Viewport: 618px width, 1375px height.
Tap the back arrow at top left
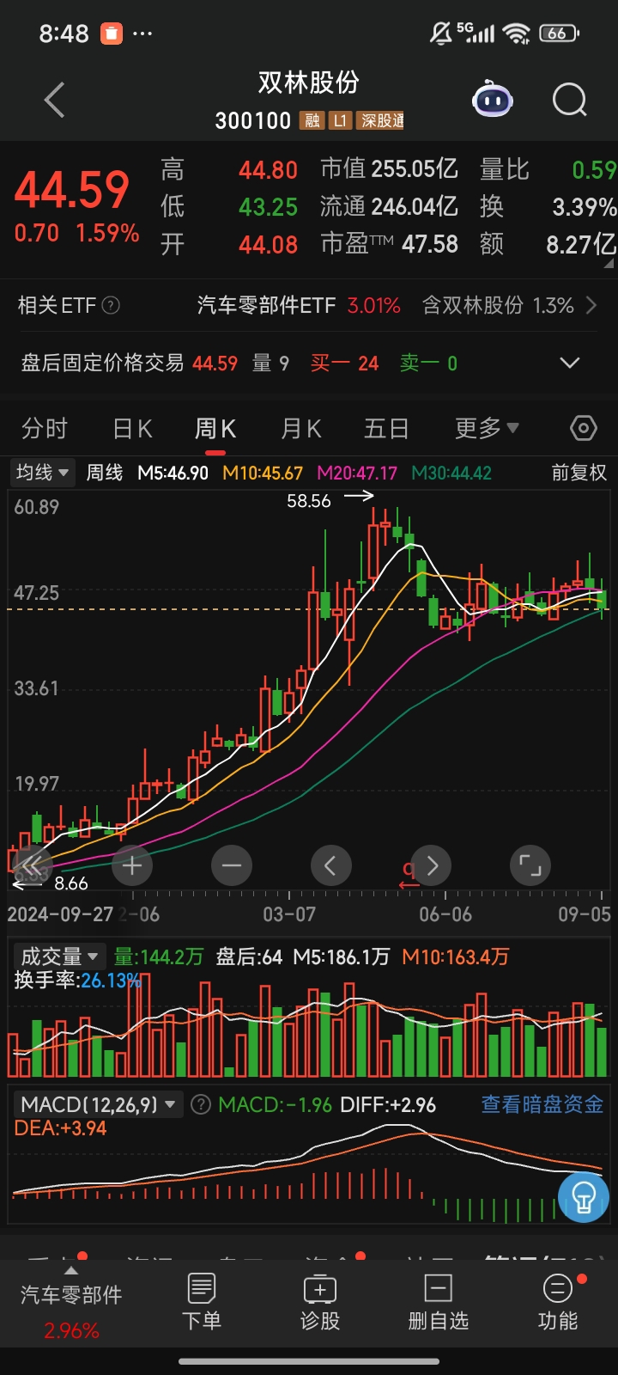(55, 101)
